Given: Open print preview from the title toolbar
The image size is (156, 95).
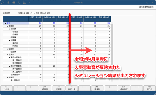Looking at the screenshot, I should 9,3.
